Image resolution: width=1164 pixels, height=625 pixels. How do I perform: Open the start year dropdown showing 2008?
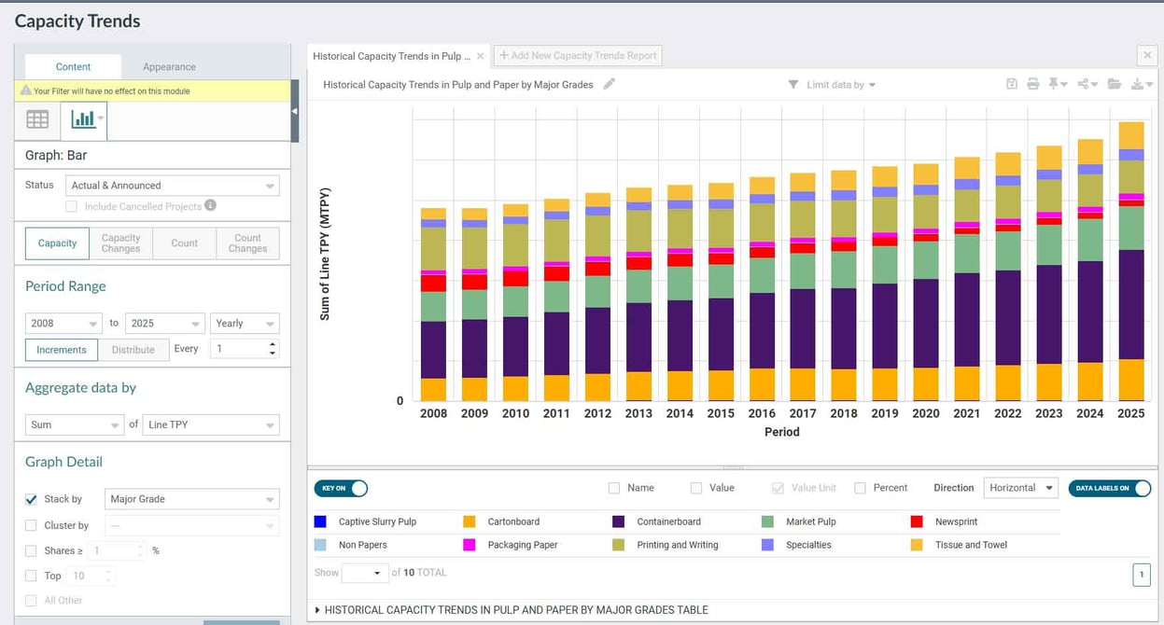click(x=63, y=323)
